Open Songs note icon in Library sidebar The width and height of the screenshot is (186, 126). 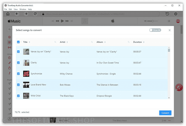pos(10,73)
